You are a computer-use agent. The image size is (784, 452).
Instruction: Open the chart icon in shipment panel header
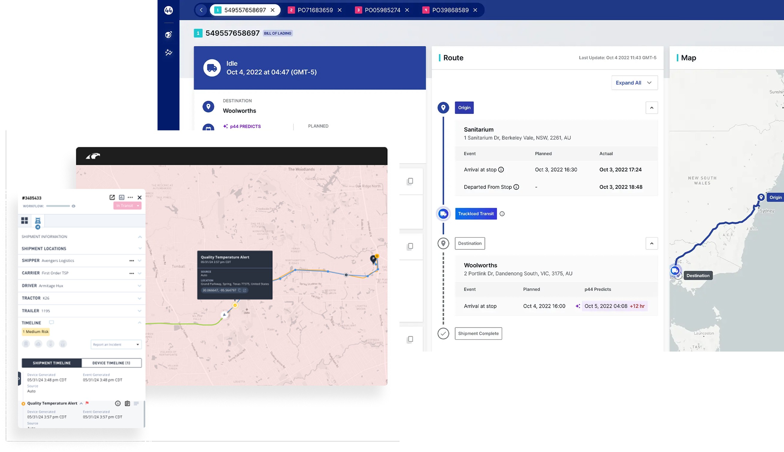pyautogui.click(x=122, y=197)
